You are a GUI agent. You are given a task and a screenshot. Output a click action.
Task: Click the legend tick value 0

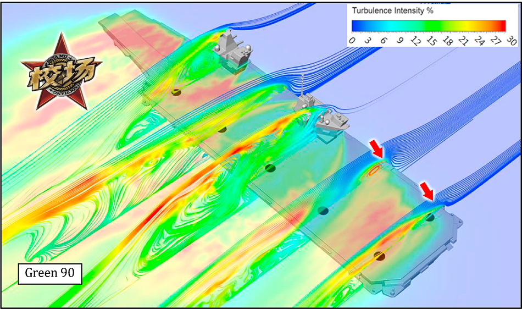click(352, 40)
